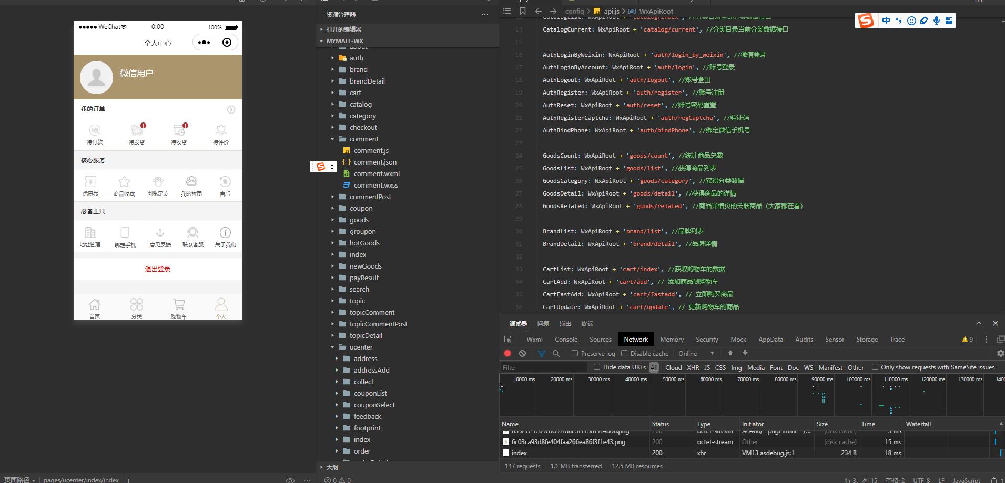Image resolution: width=1005 pixels, height=483 pixels.
Task: Click the 我的订单 arrow icon
Action: coord(231,109)
